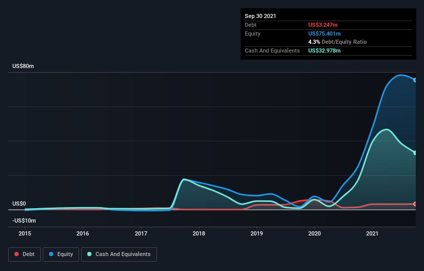Click the US$75.401m equity value
Viewport: 424px width, 271px height.
click(x=324, y=33)
